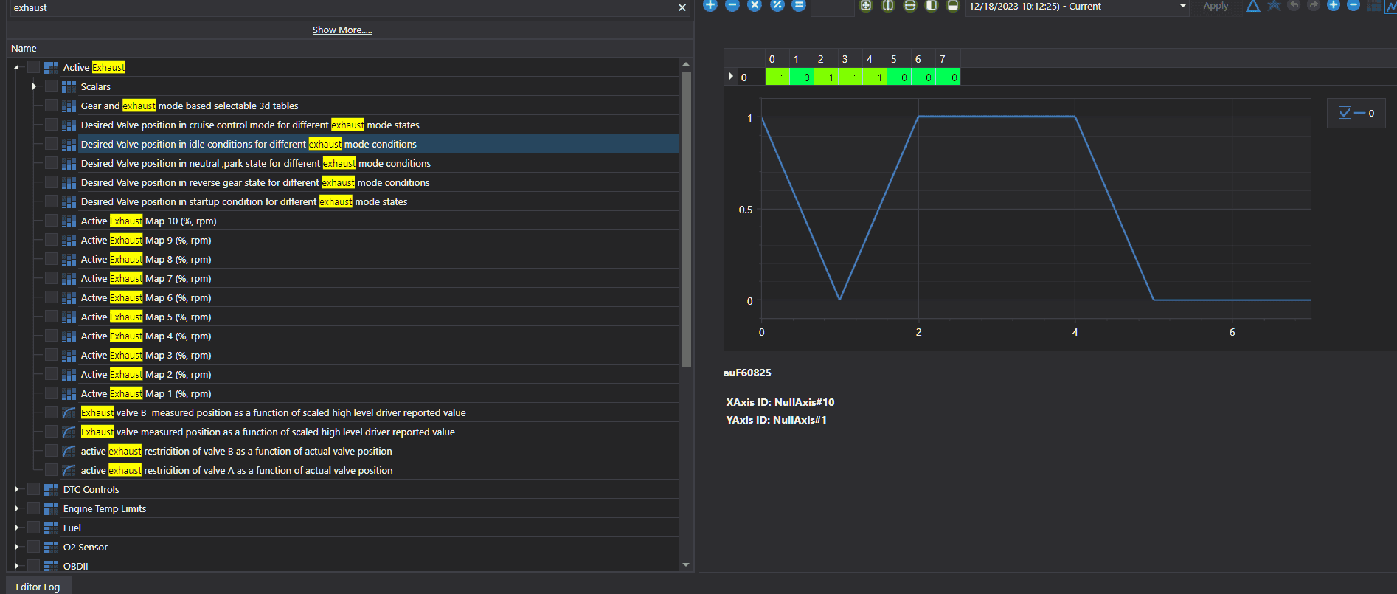Click the green interpolate-all-cells icon
Image resolution: width=1397 pixels, height=594 pixels.
click(866, 5)
